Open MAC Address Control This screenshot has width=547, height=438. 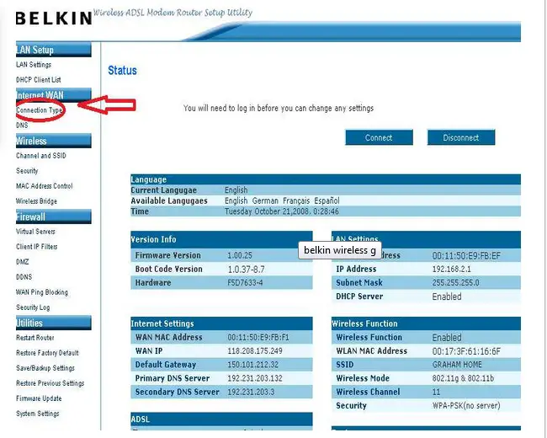click(x=45, y=186)
